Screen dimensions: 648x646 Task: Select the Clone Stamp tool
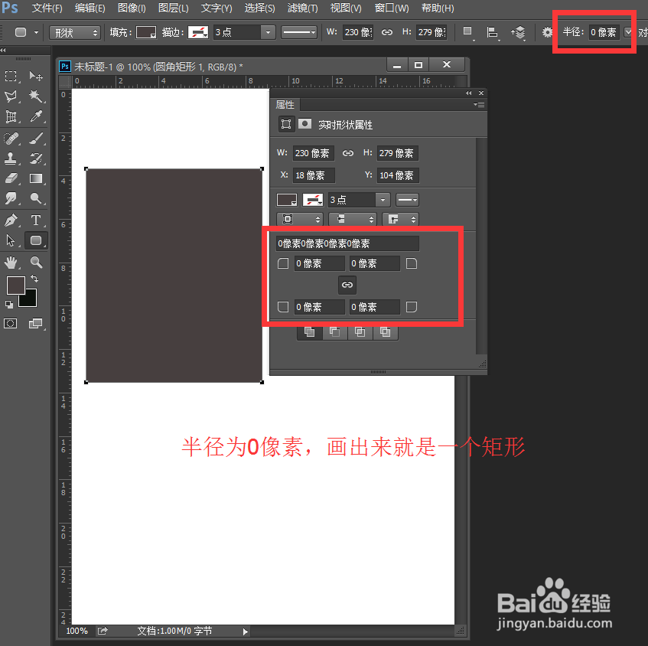11,157
